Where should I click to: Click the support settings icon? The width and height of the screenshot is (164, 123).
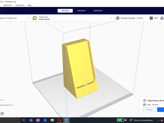(x=162, y=18)
